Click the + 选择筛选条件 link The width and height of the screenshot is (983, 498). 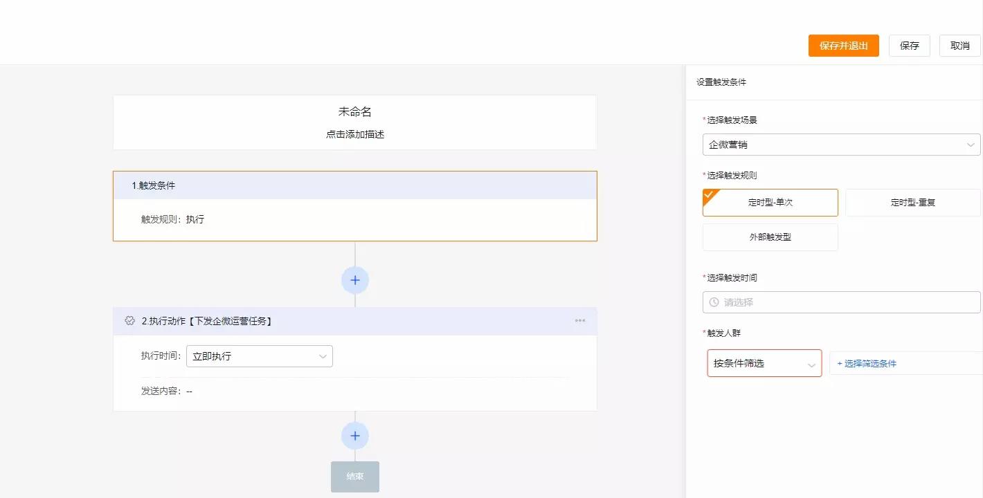point(867,363)
